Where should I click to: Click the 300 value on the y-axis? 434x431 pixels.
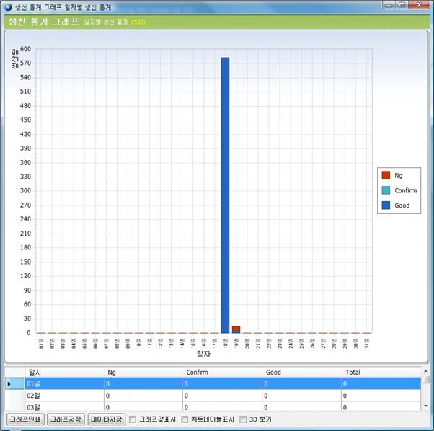tap(25, 190)
